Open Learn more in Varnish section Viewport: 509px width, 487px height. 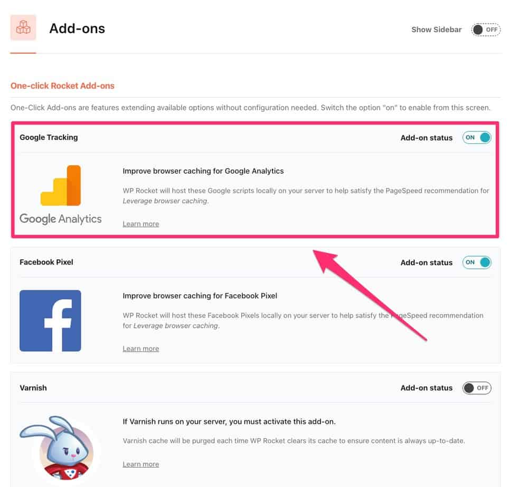140,464
